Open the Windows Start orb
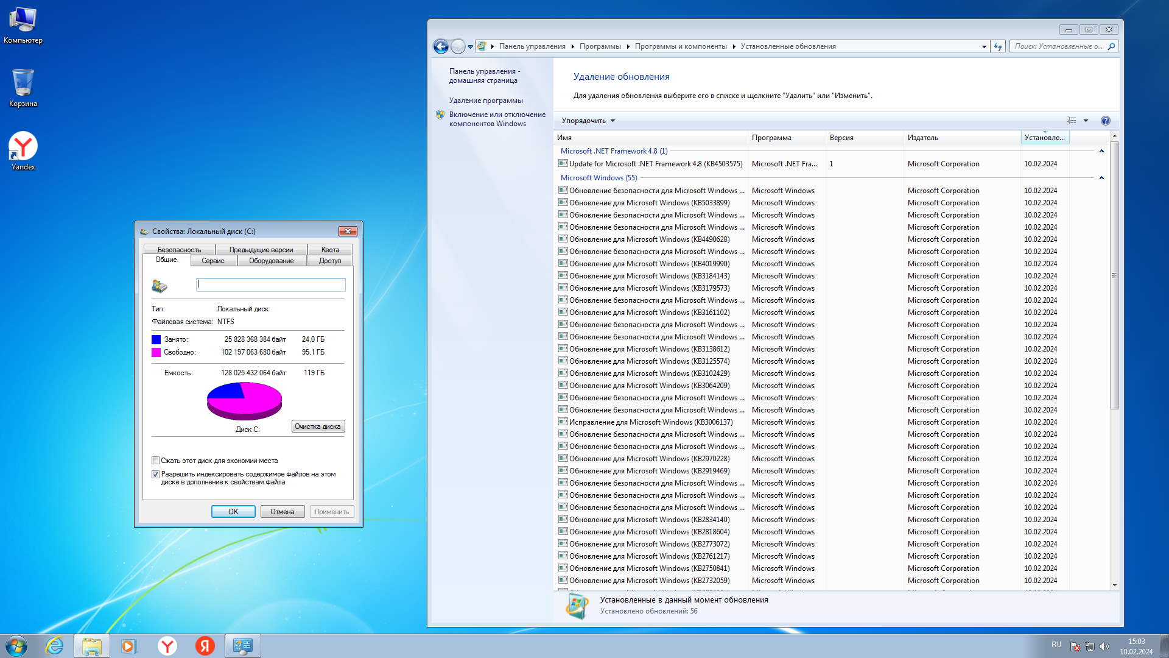The image size is (1169, 658). (16, 646)
